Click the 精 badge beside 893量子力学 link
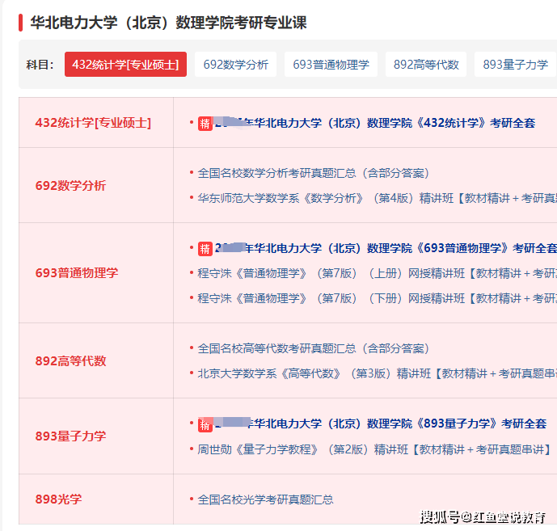 205,424
